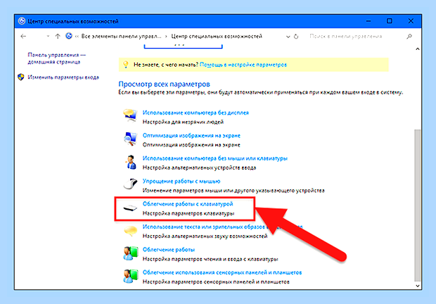
Task: Click text Настройка альтернативных устройств ввода
Action: [199, 167]
